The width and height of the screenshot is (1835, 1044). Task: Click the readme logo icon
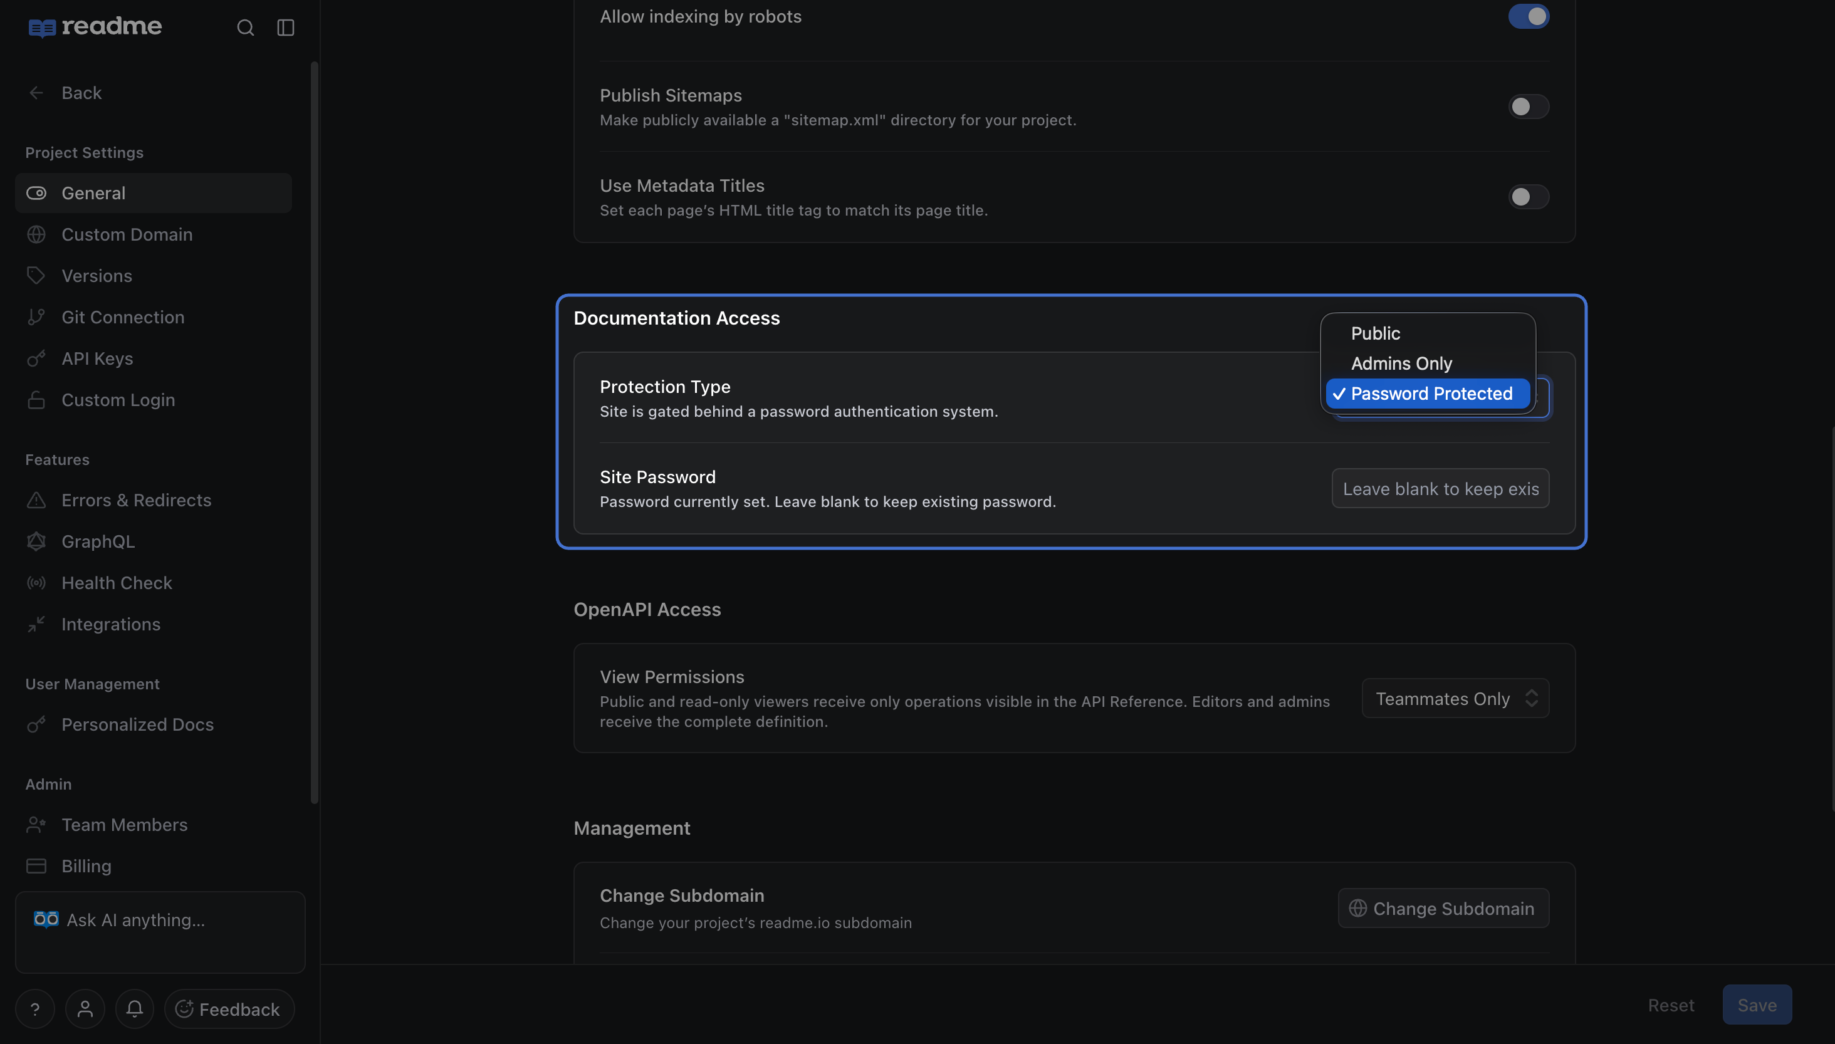(41, 27)
